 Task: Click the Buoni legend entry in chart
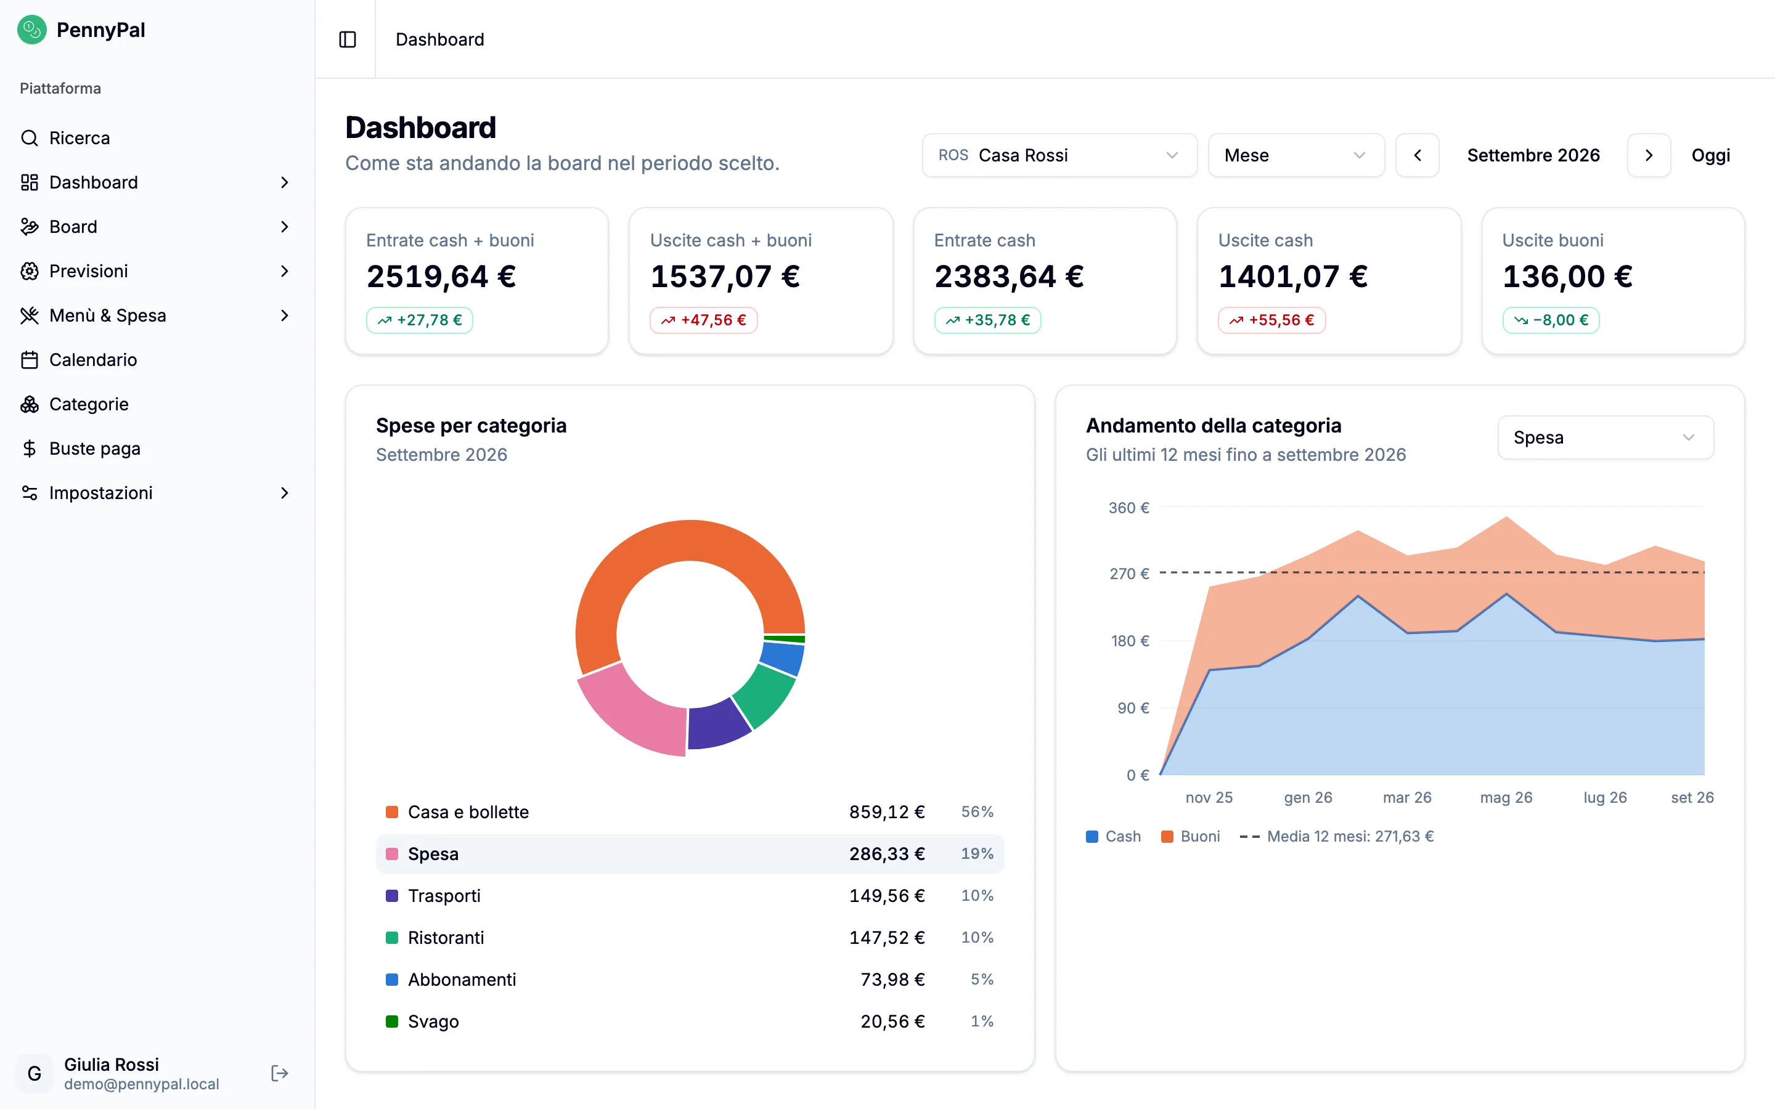tap(1191, 836)
